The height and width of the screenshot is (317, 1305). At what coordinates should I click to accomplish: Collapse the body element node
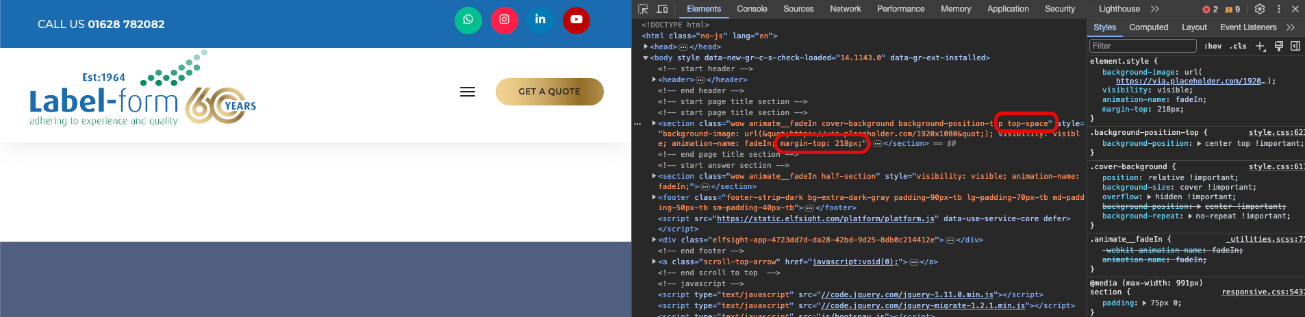click(x=646, y=58)
